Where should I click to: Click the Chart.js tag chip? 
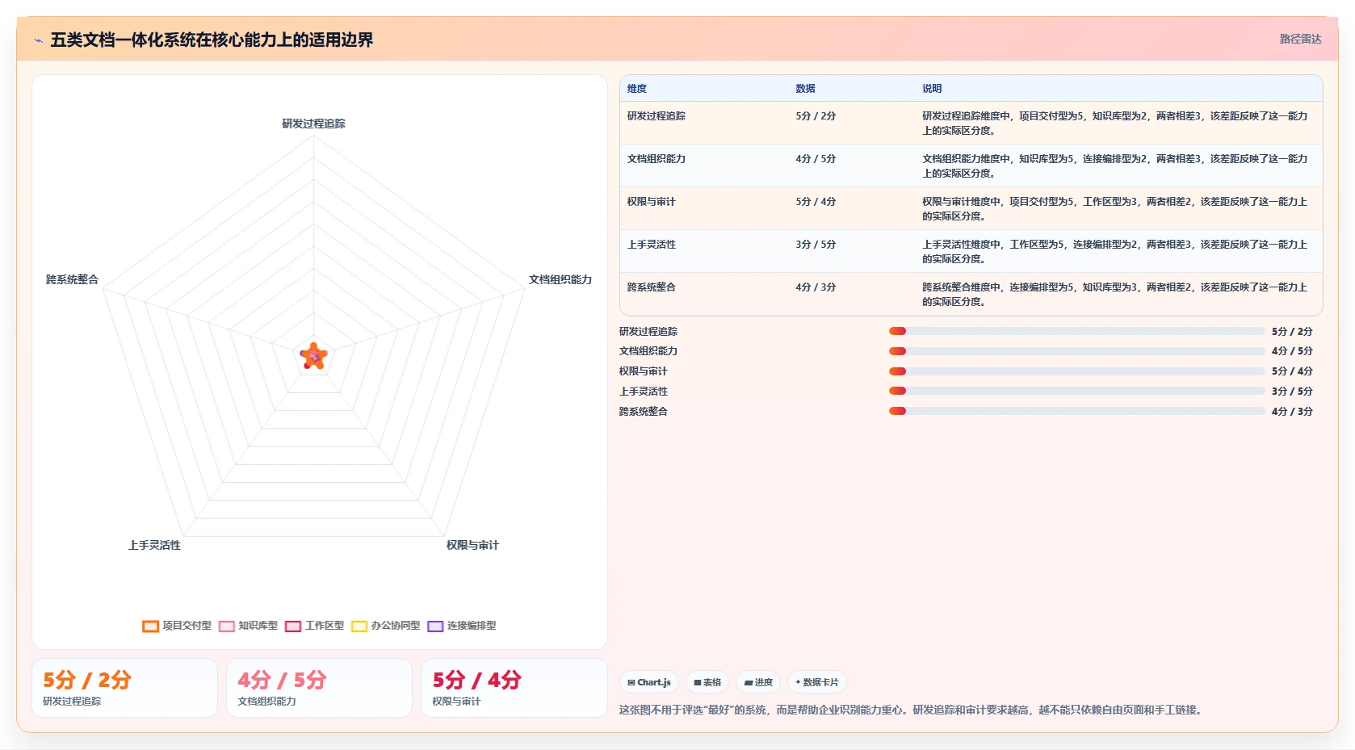click(649, 682)
